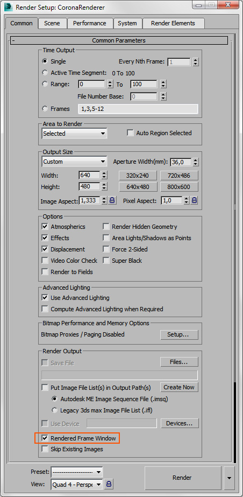Open the Render button's options arrow
Viewport: 243px width, 497px height.
click(230, 478)
